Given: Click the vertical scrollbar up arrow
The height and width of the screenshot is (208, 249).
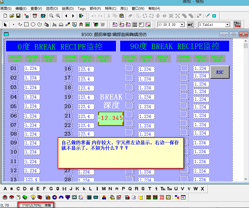Looking at the screenshot, I should click(x=246, y=46).
